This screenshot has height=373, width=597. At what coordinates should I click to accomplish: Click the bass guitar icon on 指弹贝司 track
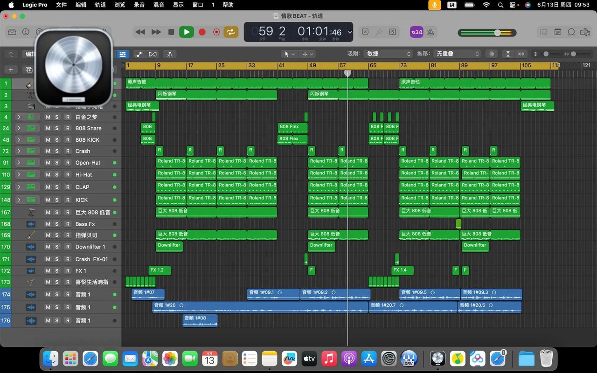[31, 235]
